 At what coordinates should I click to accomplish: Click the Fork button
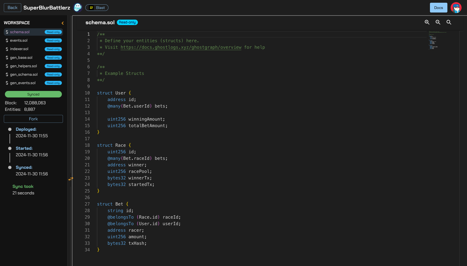coord(33,119)
